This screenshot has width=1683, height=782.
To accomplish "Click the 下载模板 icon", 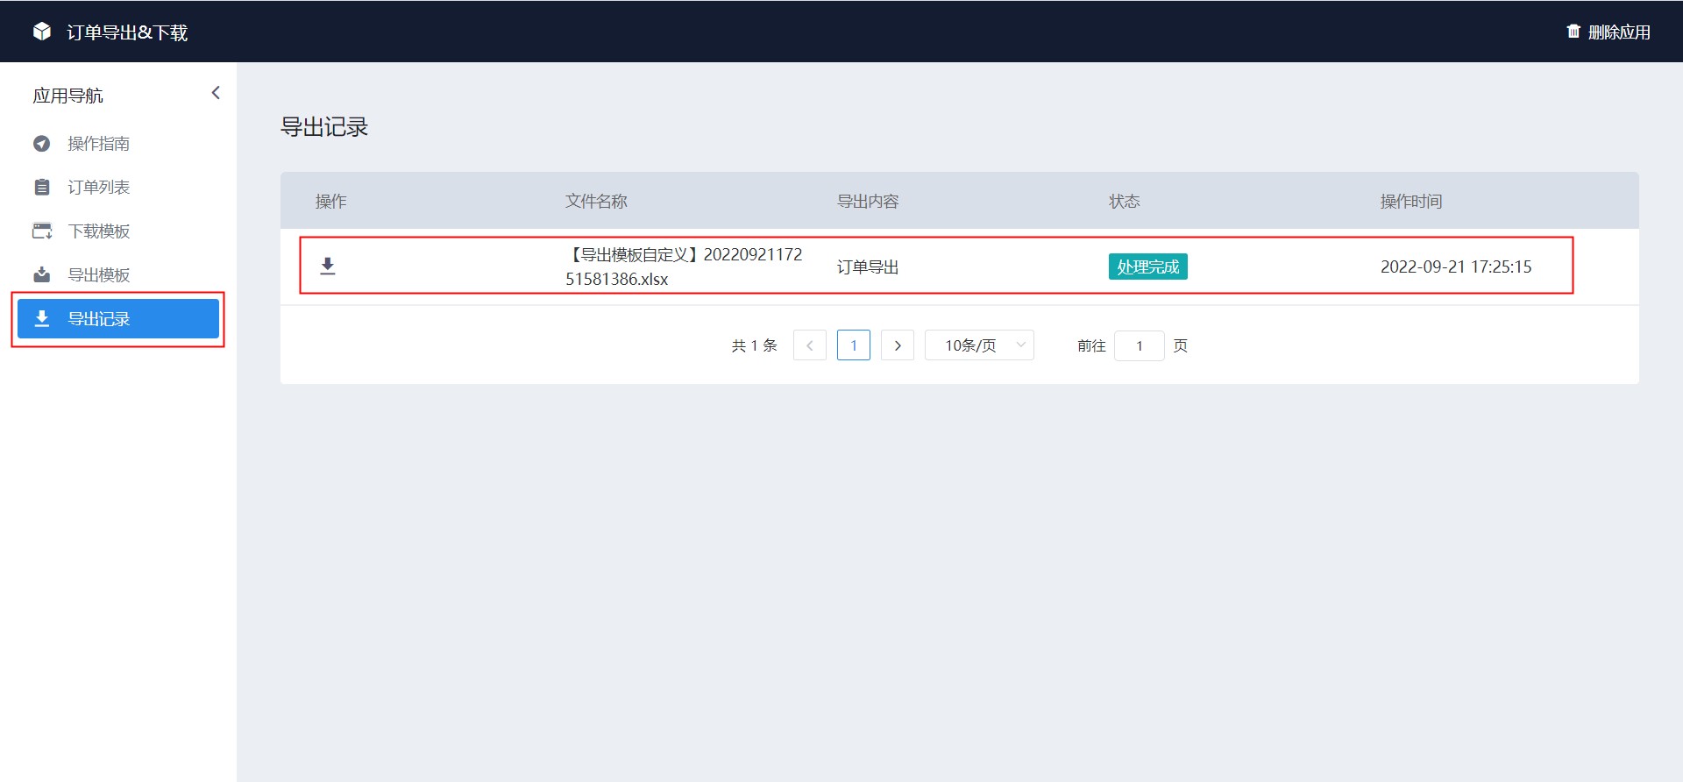I will point(42,231).
